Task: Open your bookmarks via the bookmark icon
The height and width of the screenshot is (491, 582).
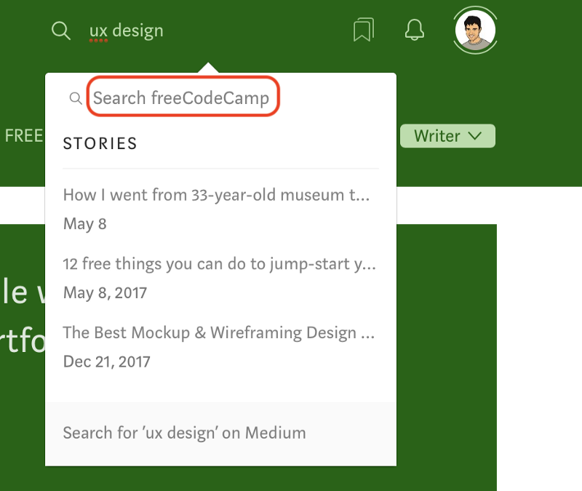Action: 364,29
